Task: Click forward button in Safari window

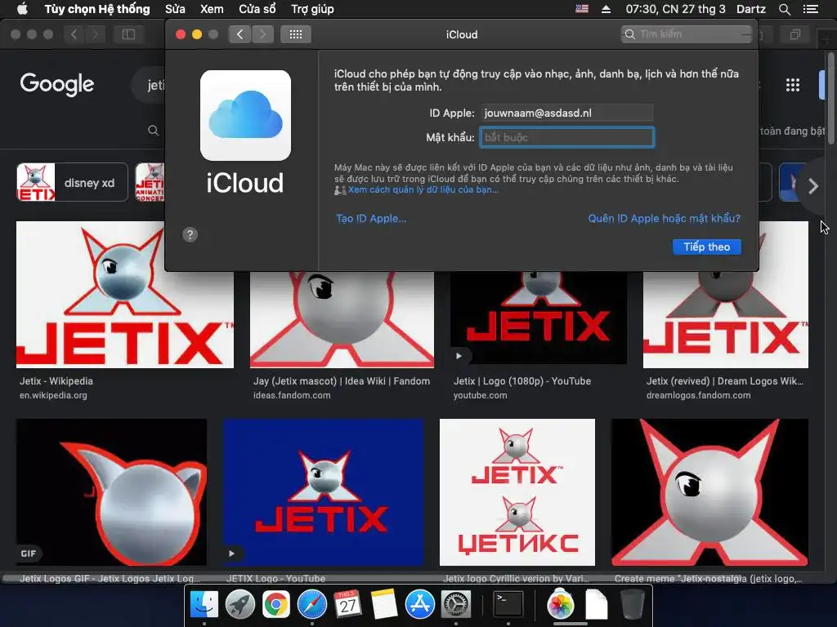Action: point(95,34)
